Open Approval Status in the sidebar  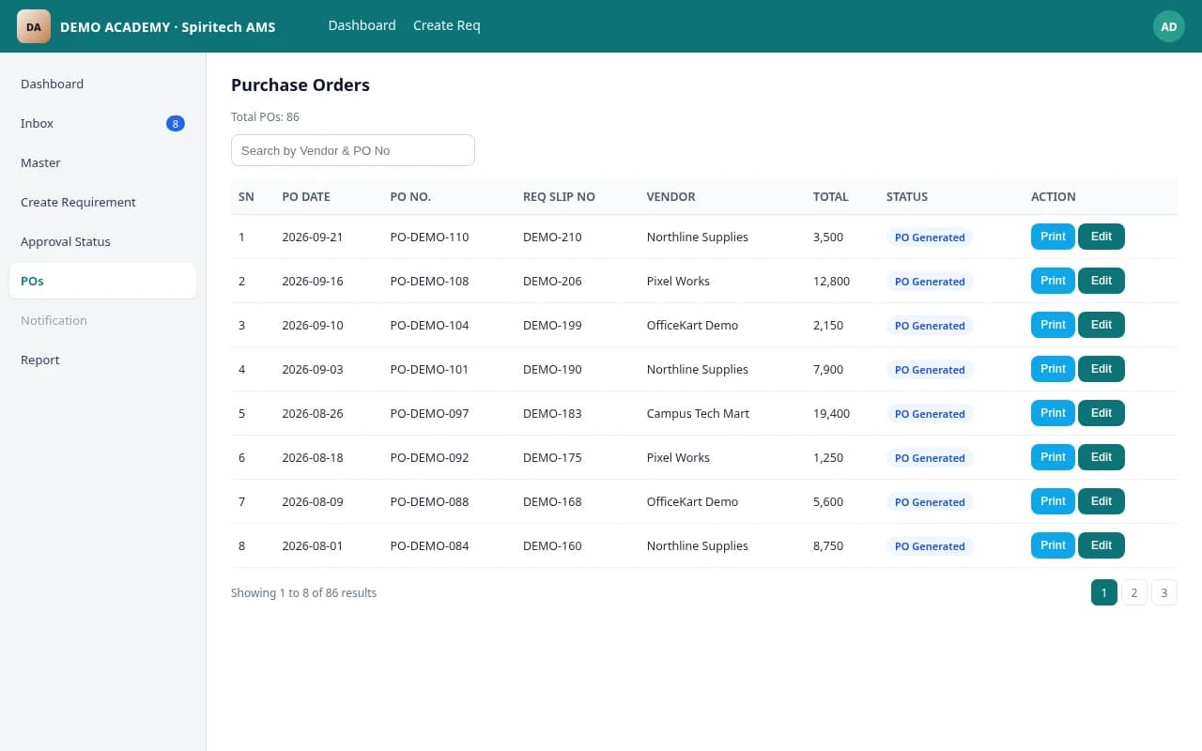point(103,241)
